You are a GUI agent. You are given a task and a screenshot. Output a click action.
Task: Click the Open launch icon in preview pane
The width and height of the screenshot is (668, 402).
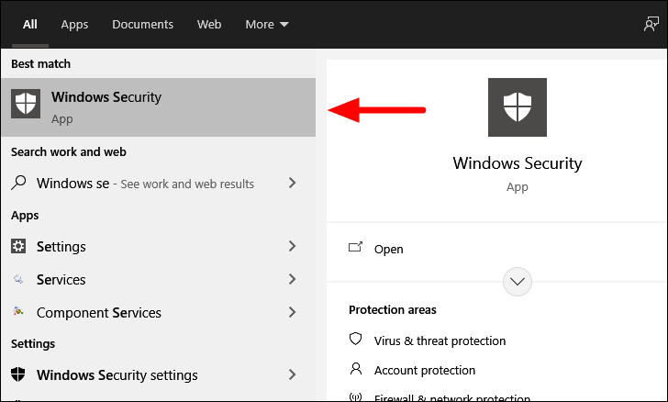pyautogui.click(x=355, y=247)
